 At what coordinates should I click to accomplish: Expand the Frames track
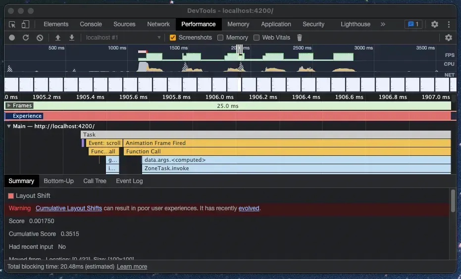(x=9, y=105)
